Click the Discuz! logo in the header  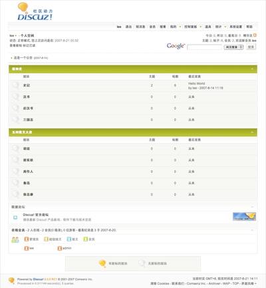click(35, 11)
